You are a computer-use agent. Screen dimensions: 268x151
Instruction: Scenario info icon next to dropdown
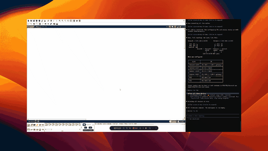(x=84, y=124)
